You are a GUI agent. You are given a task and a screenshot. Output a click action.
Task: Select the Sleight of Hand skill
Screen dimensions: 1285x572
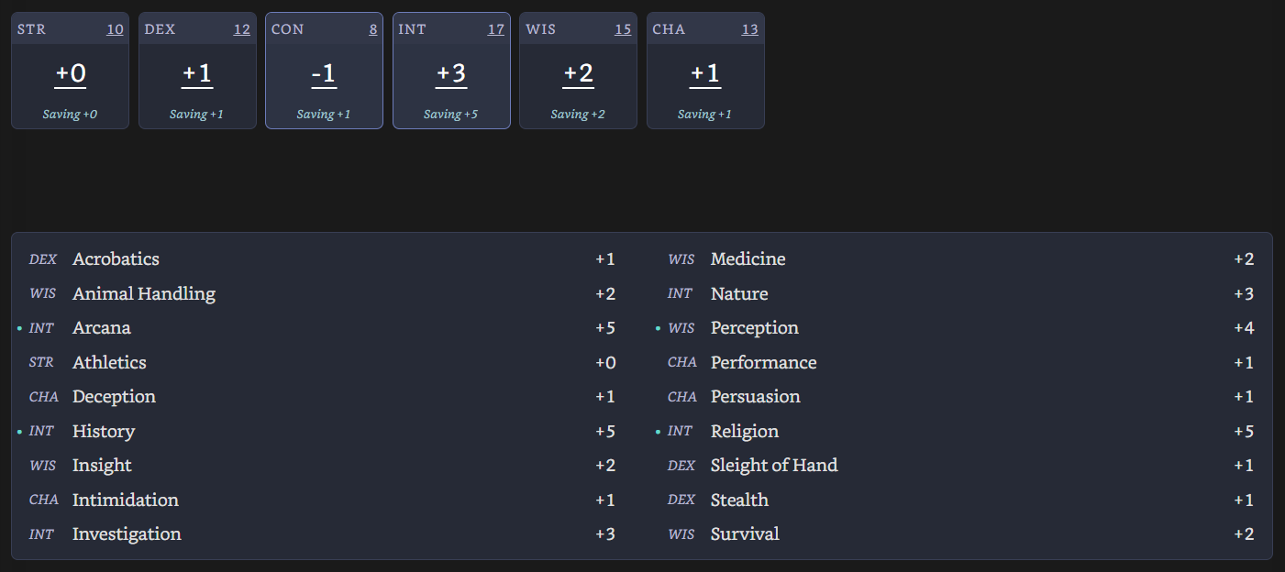(x=773, y=466)
